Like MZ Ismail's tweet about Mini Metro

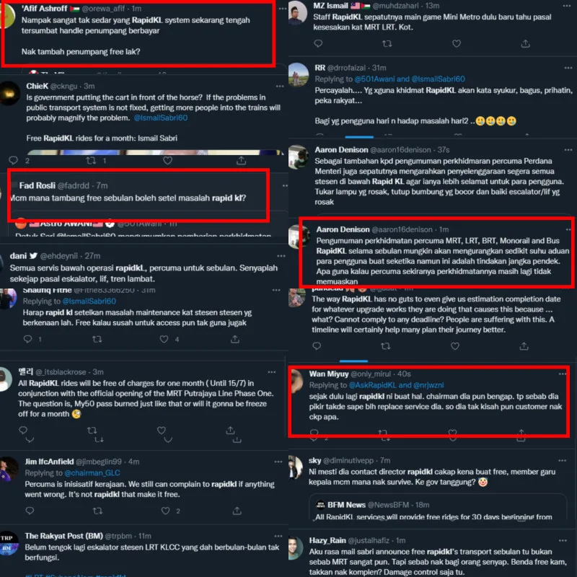click(x=457, y=44)
